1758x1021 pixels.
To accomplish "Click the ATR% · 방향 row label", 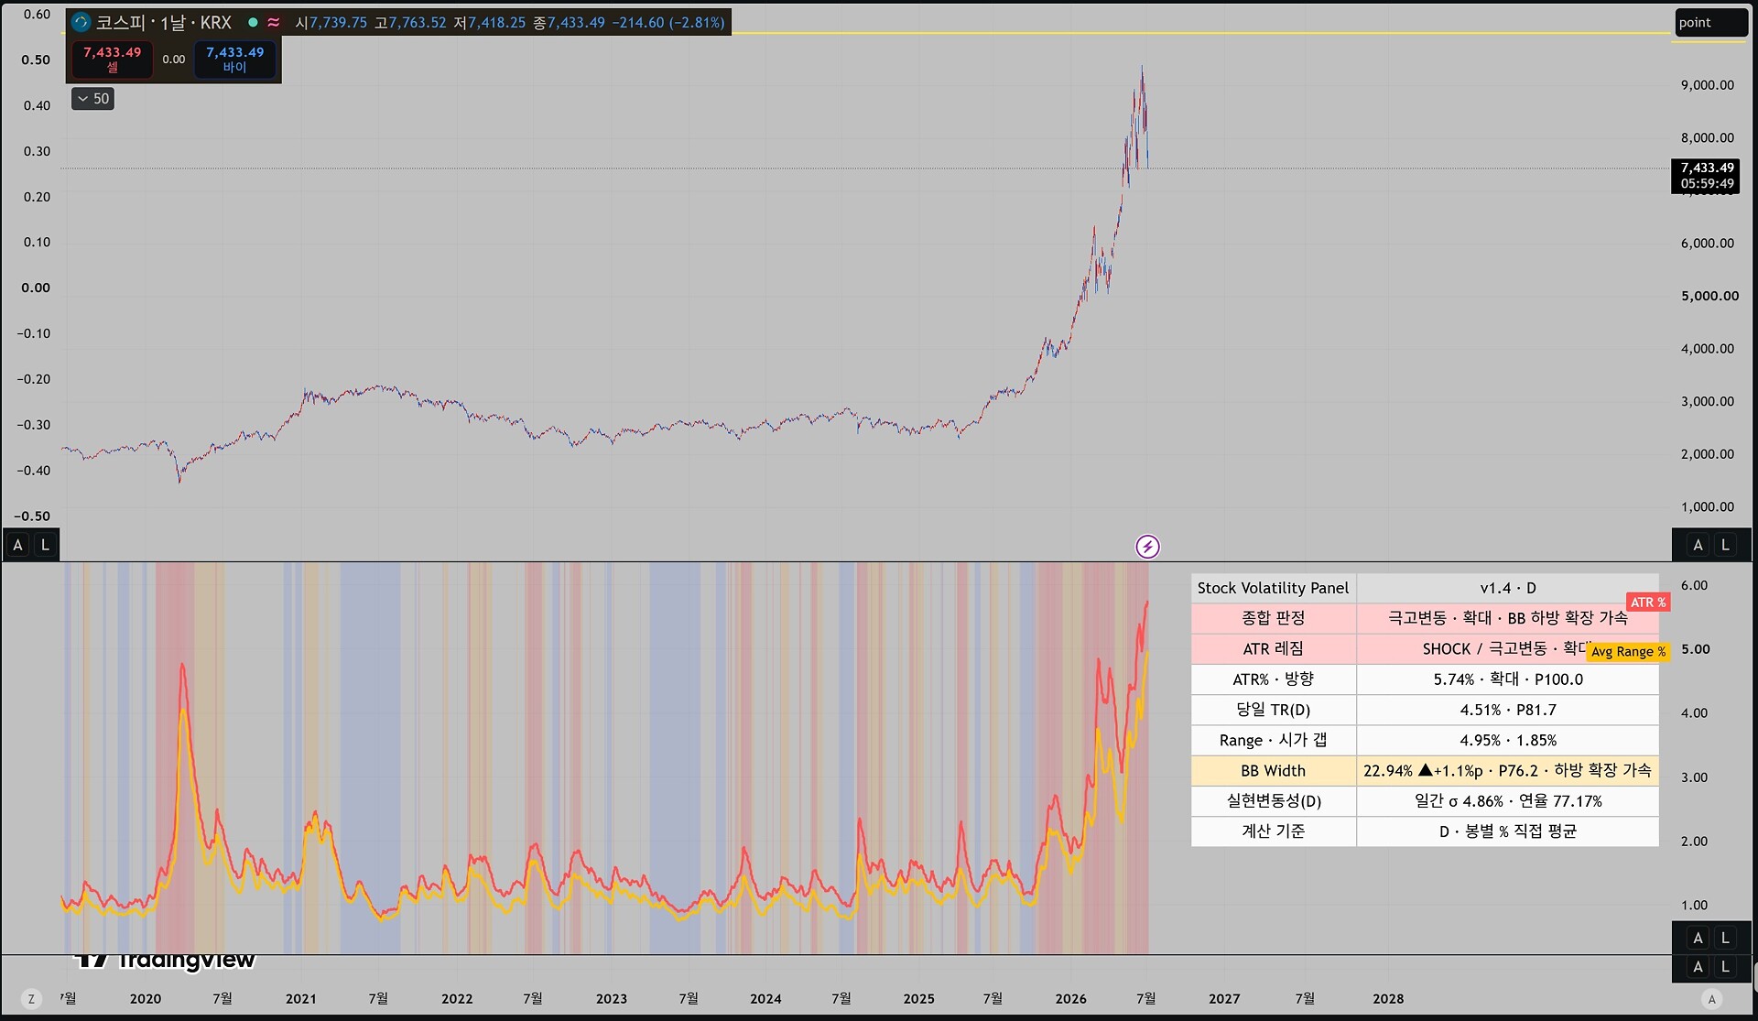I will pyautogui.click(x=1273, y=679).
